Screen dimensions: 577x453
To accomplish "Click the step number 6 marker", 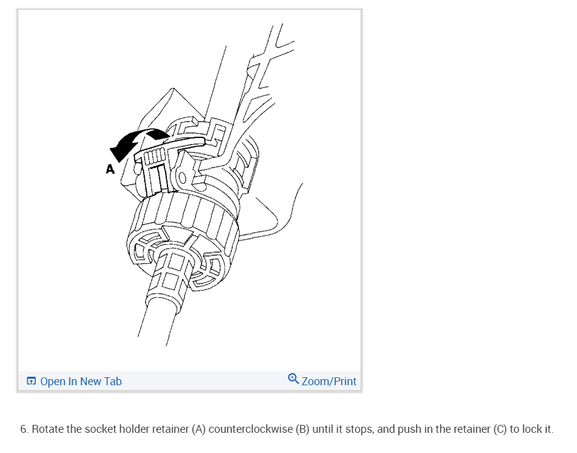I will 24,429.
